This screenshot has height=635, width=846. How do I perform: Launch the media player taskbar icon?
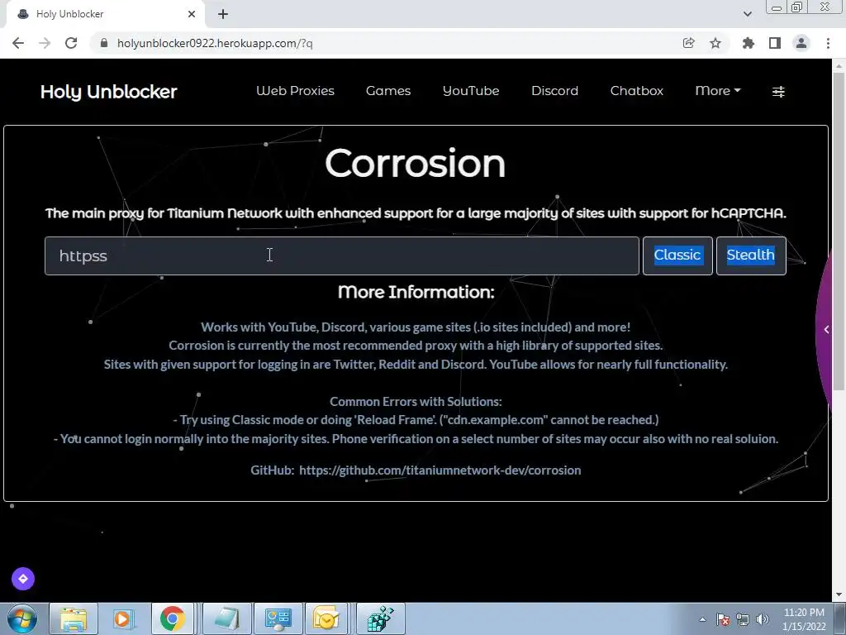[122, 618]
